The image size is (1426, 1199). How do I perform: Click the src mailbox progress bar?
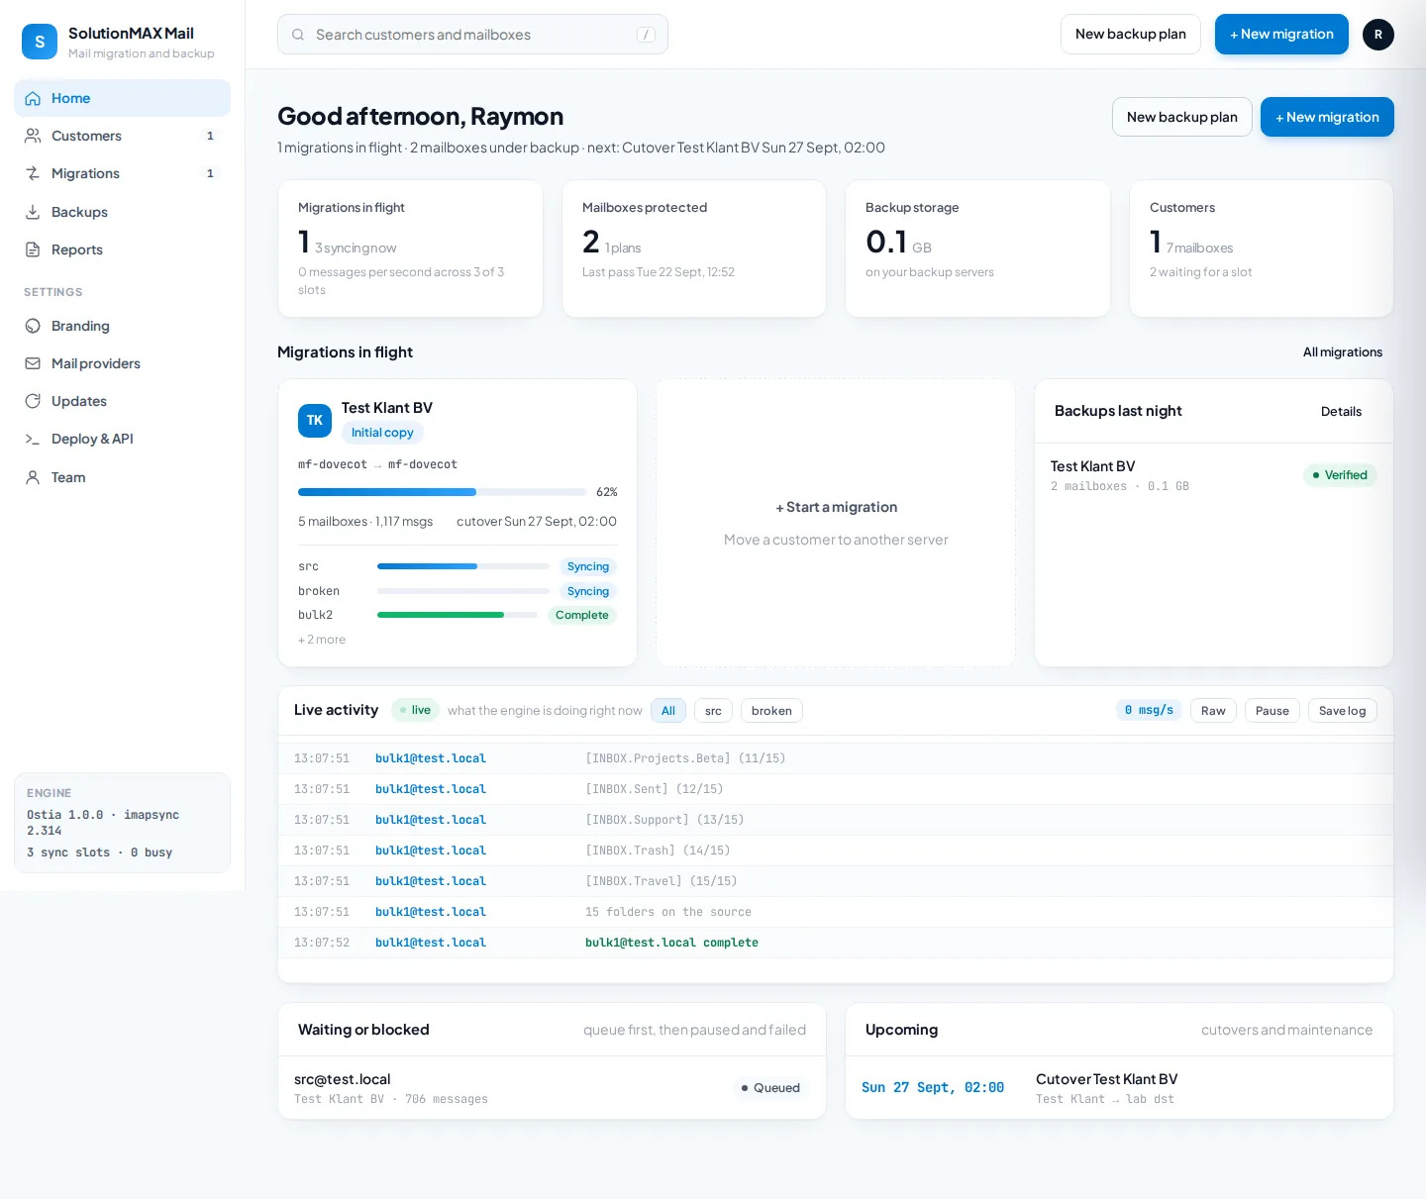(463, 567)
